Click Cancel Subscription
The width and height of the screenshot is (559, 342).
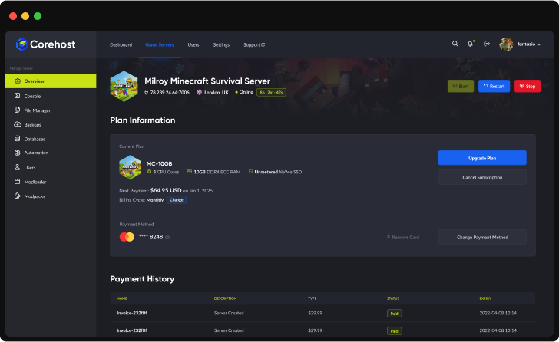point(482,177)
